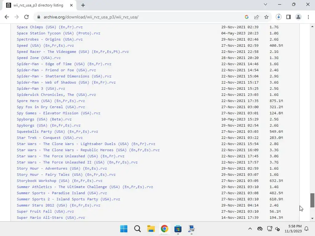The image size is (315, 236).
Task: Open the Chrome downloads icon
Action: click(278, 17)
